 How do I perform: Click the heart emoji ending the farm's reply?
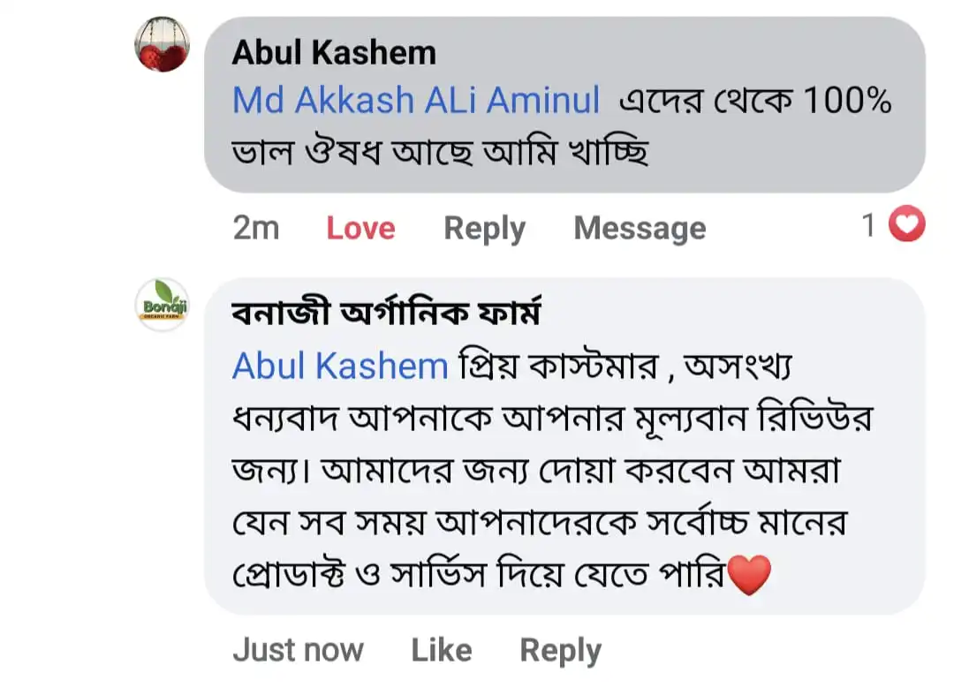point(748,576)
